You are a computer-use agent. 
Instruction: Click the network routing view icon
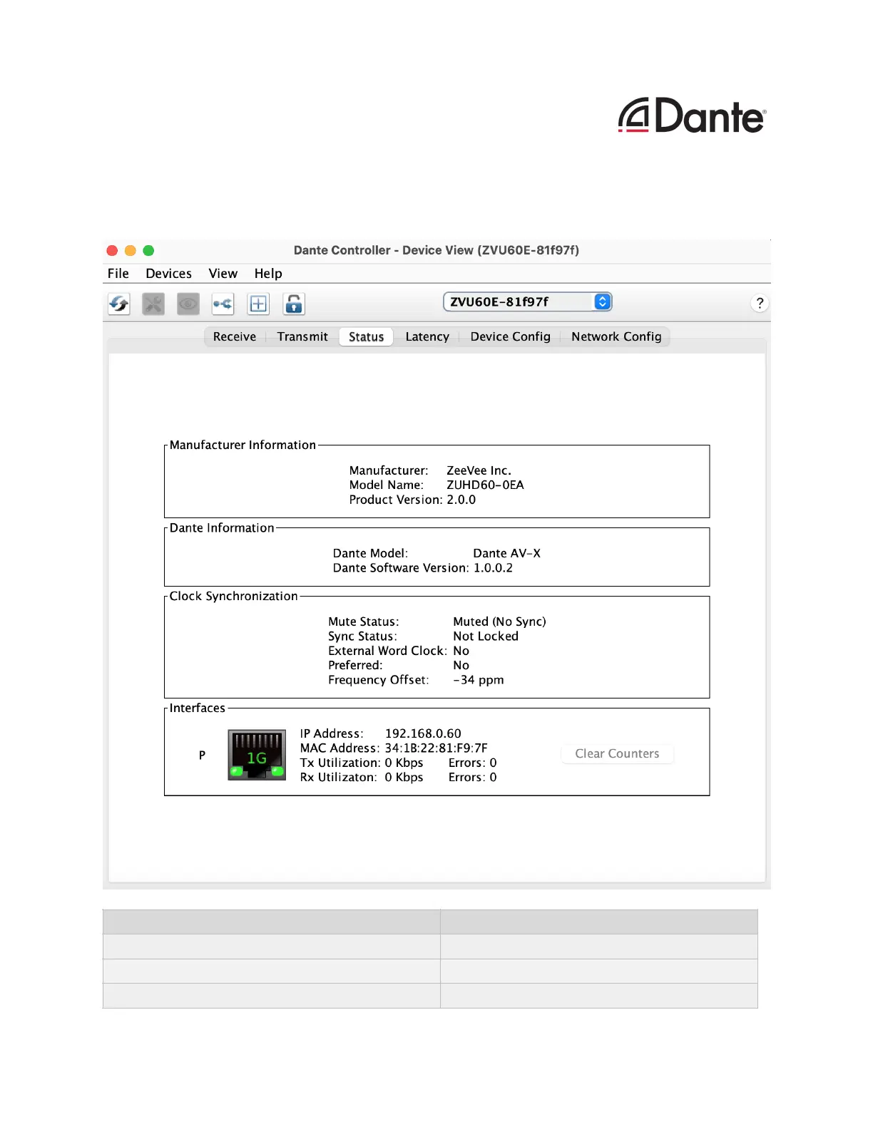(x=223, y=304)
